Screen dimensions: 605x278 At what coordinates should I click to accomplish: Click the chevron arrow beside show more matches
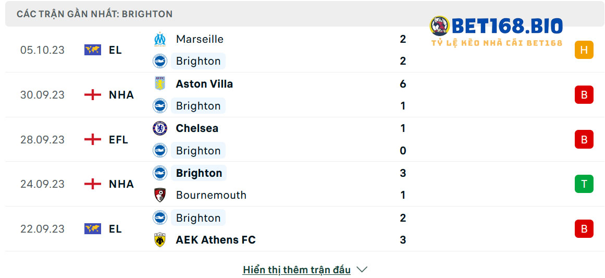[362, 269]
